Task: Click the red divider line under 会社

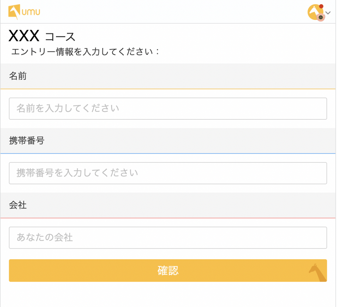Action: click(168, 218)
